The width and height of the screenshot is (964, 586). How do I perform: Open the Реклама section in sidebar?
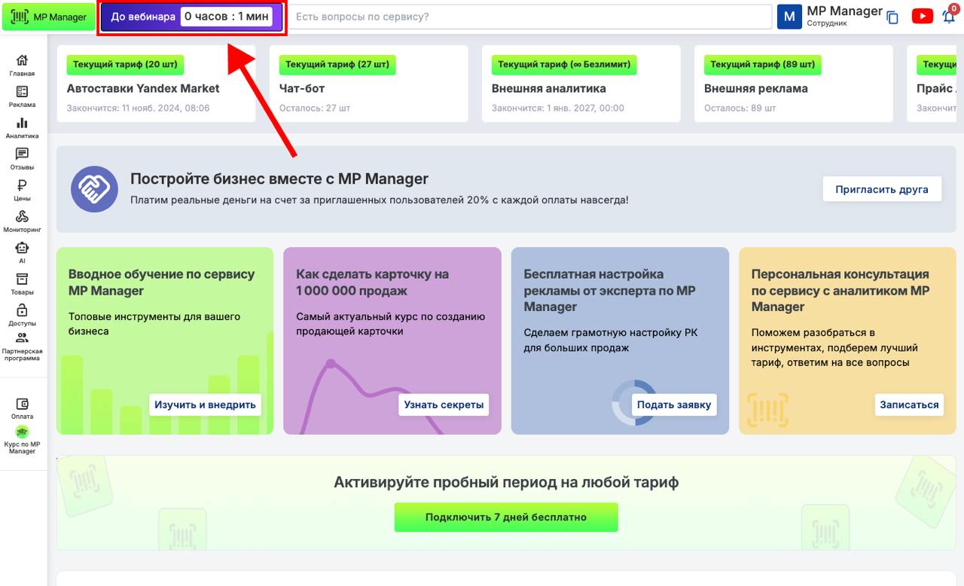coord(22,92)
